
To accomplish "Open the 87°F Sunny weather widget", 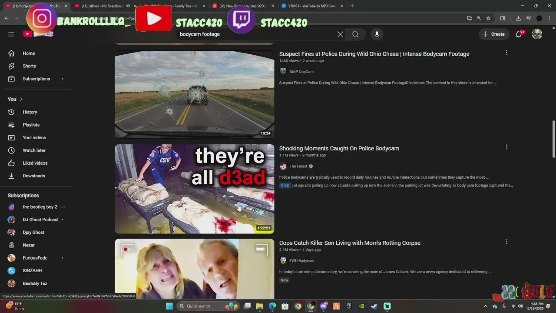I will pyautogui.click(x=15, y=306).
